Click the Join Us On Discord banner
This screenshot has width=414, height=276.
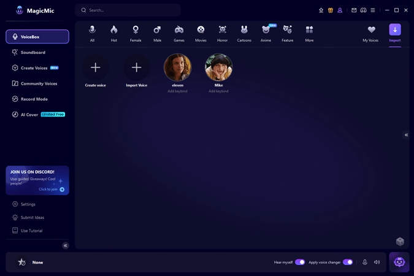[x=37, y=180]
